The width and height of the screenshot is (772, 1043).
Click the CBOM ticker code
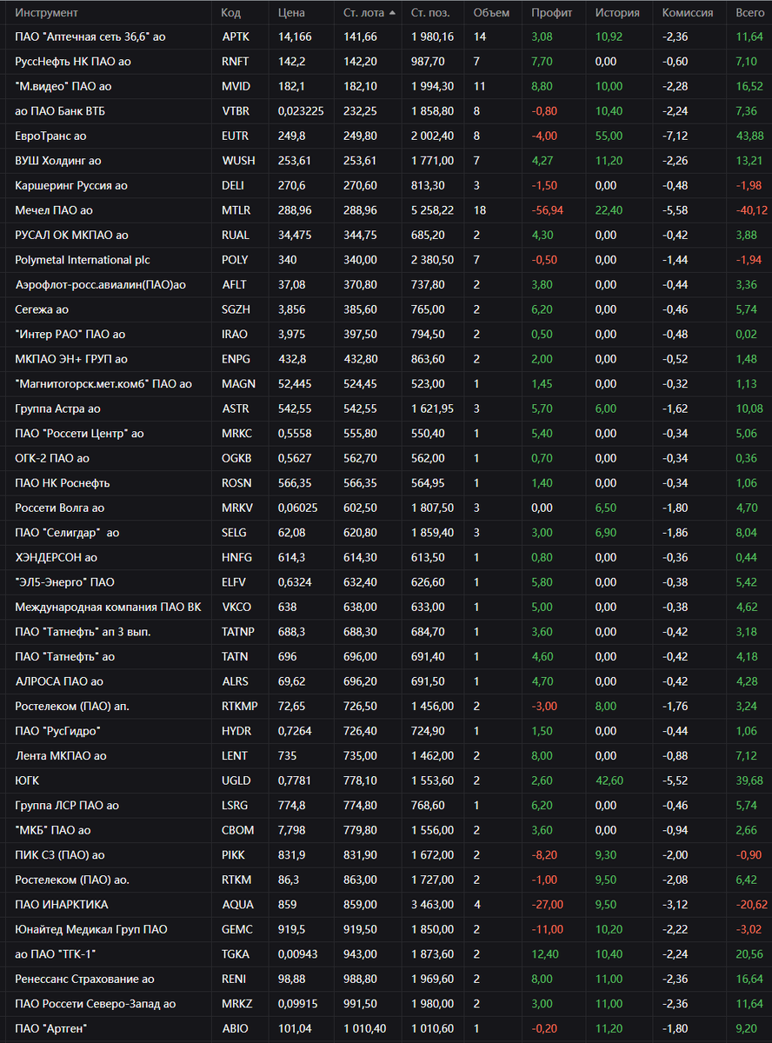[x=236, y=830]
